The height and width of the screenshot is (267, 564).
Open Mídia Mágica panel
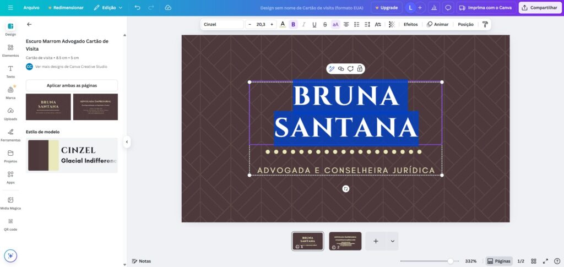pyautogui.click(x=10, y=203)
